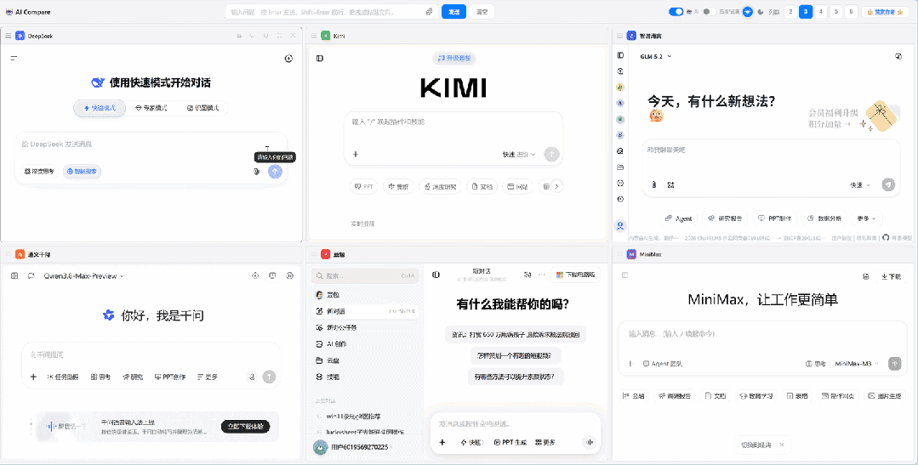Open the Zhipu More dropdown chip
This screenshot has height=465, width=918.
(x=866, y=218)
